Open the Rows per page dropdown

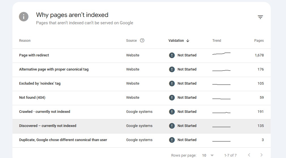pos(208,155)
